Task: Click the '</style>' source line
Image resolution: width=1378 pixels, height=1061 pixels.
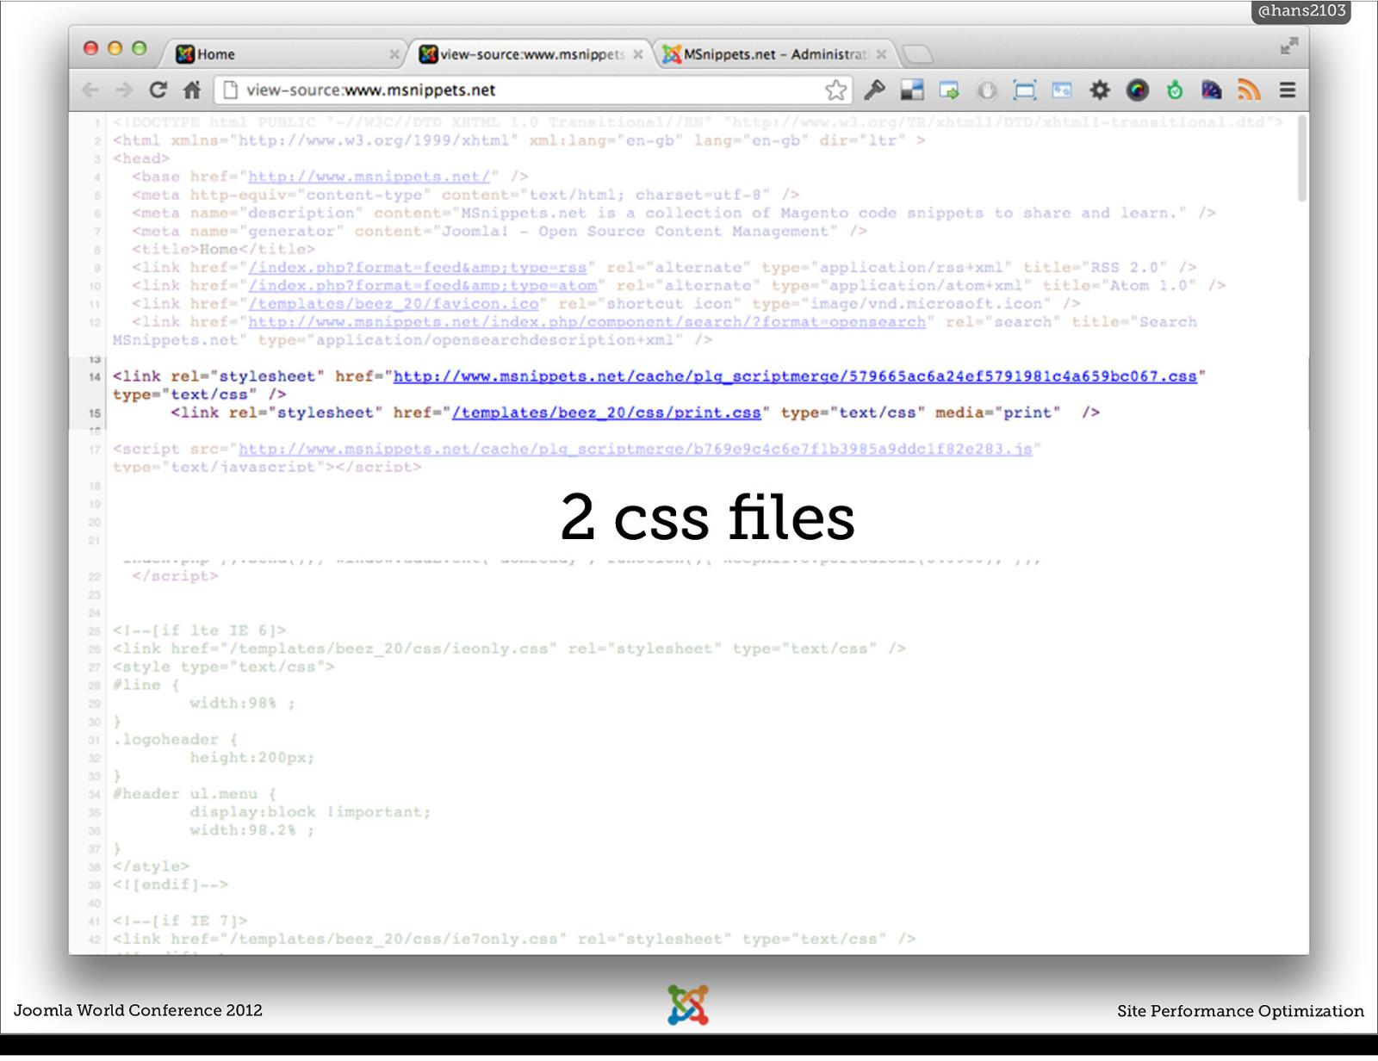Action: (151, 866)
